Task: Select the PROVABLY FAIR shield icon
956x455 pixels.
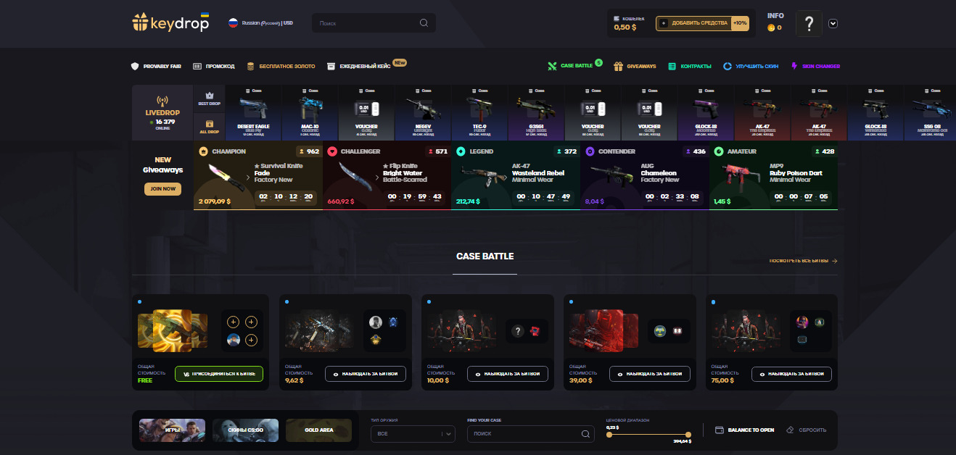Action: (x=135, y=65)
